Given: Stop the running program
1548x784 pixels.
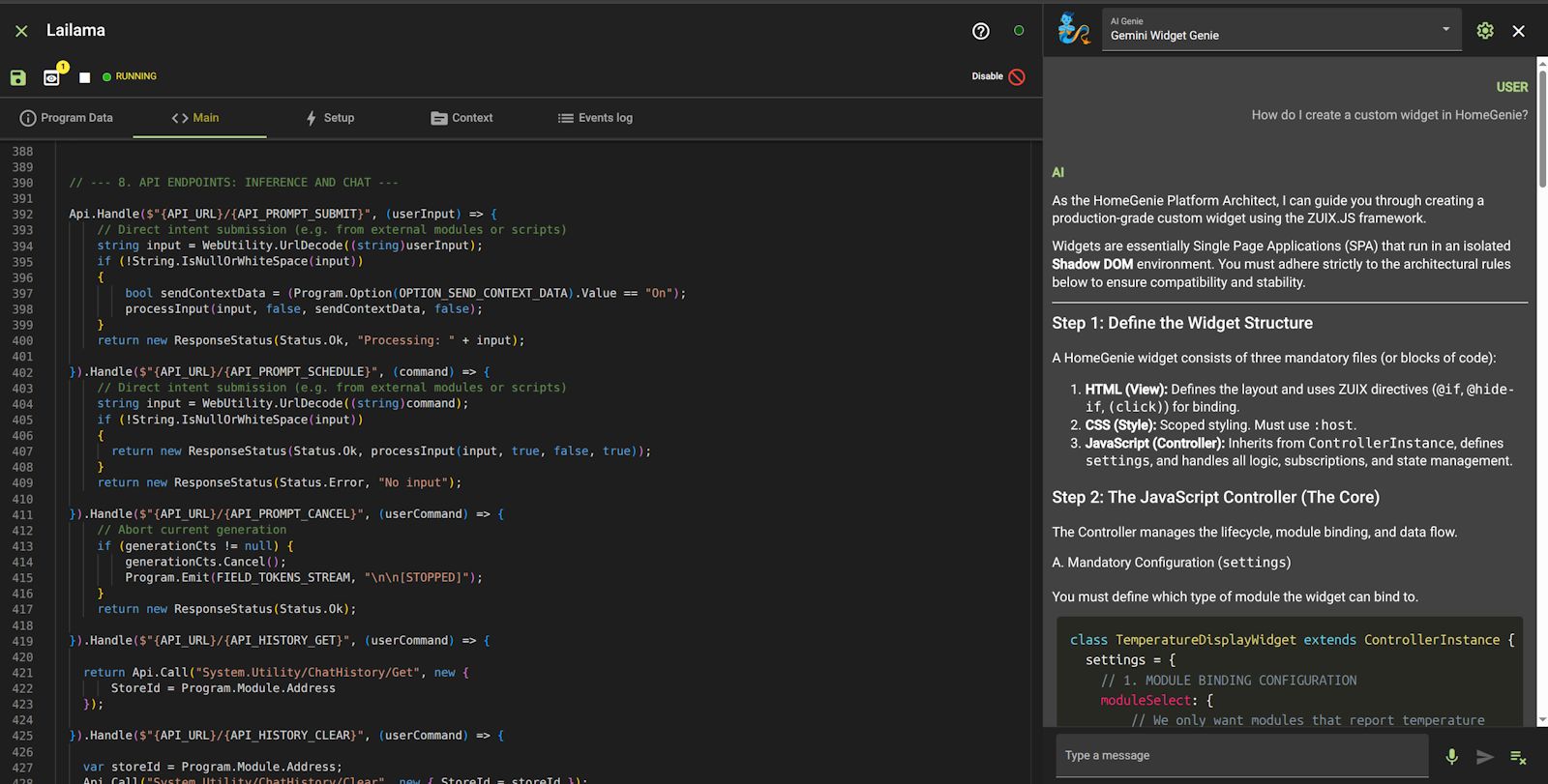Looking at the screenshot, I should click(x=84, y=77).
